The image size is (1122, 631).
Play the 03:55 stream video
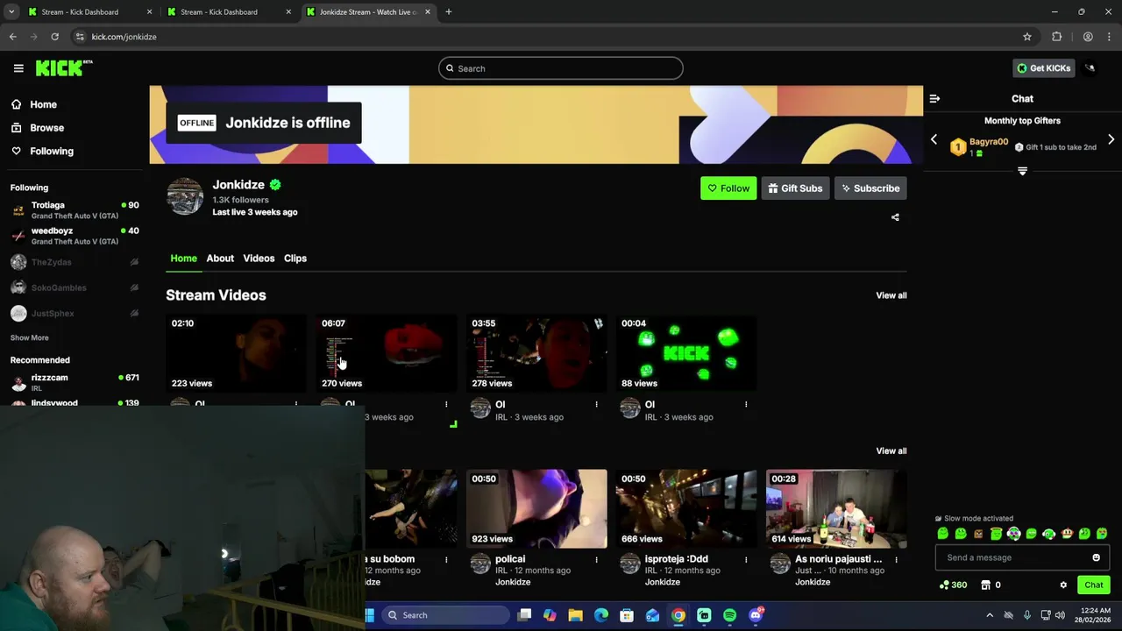[536, 353]
